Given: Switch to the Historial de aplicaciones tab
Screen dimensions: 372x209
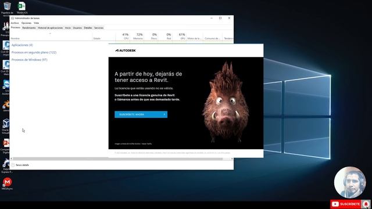Looking at the screenshot, I should click(x=51, y=28).
